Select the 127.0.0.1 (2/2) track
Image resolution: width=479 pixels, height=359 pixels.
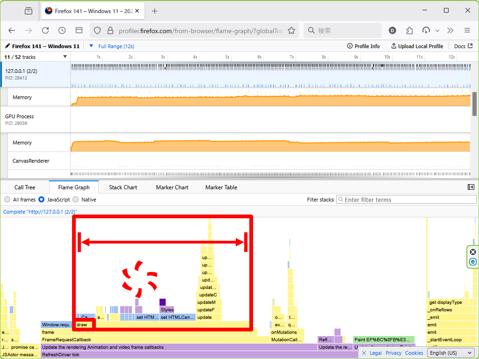[x=36, y=74]
